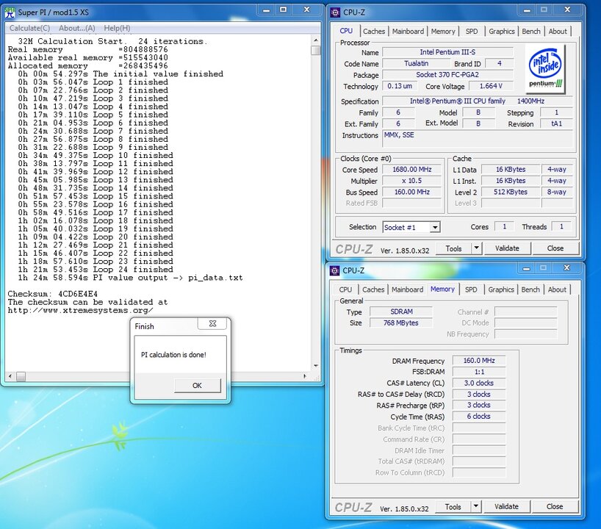
Task: Click Validate in lower CPU-Z
Action: 506,507
